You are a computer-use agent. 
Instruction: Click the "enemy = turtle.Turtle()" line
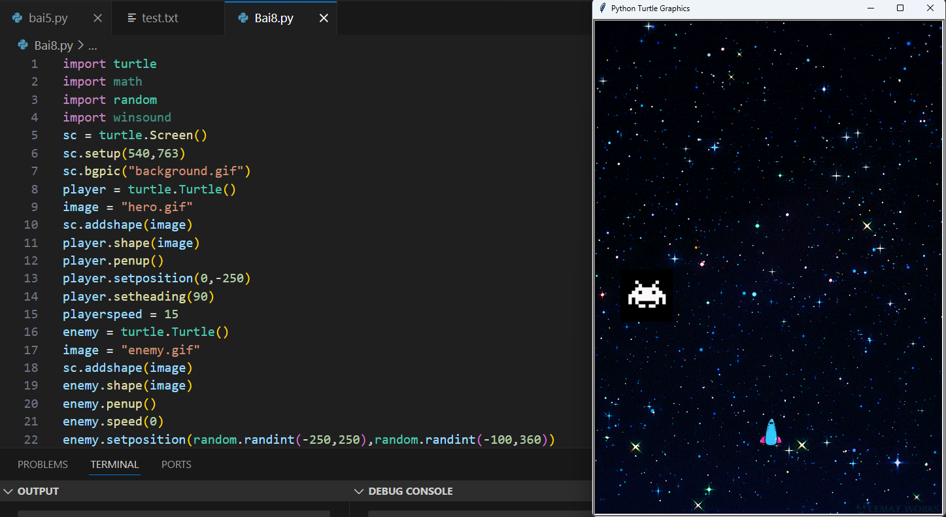pos(146,332)
